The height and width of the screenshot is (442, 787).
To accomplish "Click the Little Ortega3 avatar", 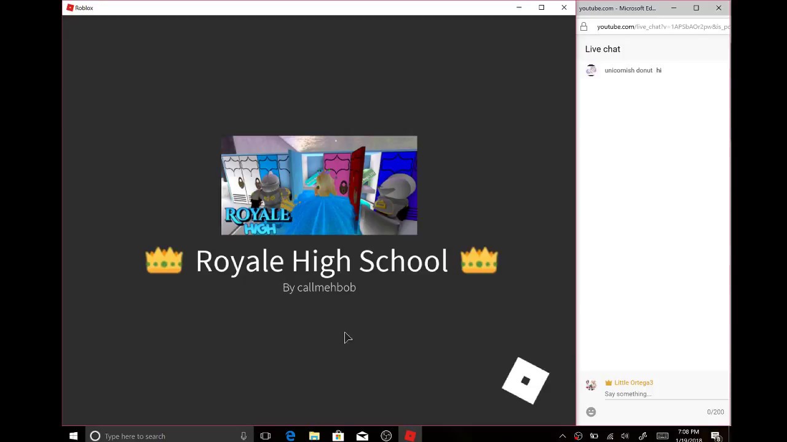I will point(591,386).
